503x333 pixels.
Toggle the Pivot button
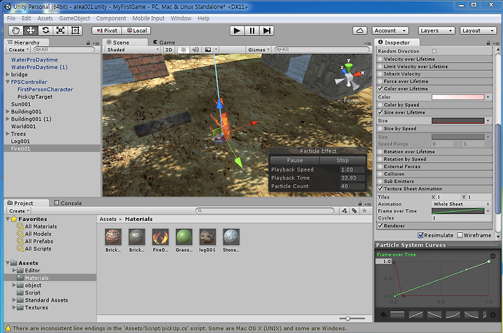[107, 31]
